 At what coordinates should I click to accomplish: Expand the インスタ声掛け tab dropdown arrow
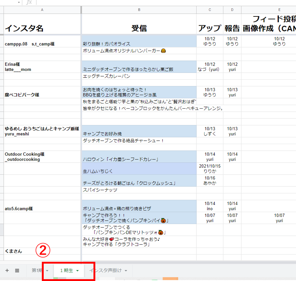(x=126, y=271)
